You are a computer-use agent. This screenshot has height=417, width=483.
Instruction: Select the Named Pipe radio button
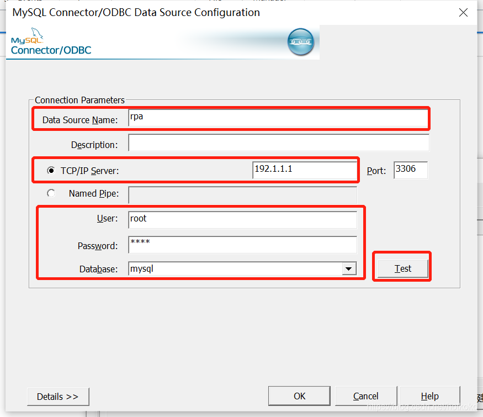pos(51,193)
